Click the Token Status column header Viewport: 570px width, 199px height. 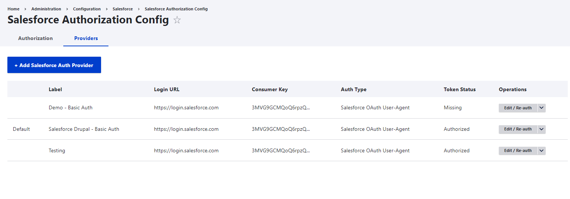(x=459, y=89)
